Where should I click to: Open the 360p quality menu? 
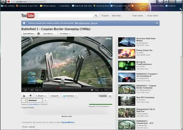(97, 90)
